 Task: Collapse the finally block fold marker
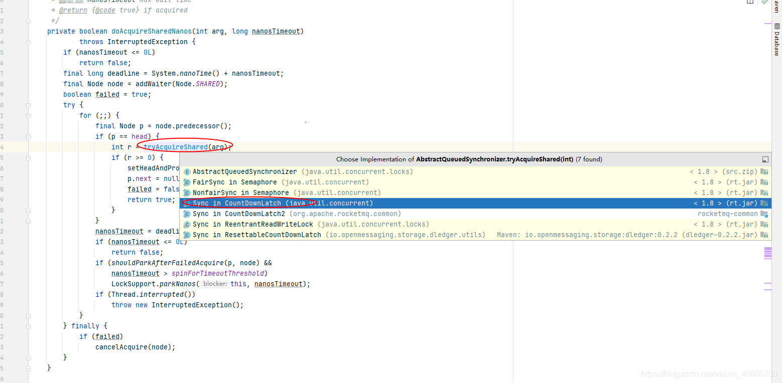[x=29, y=326]
